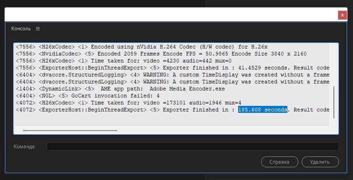Click the vertical scrollbar of the log
Image resolution: width=353 pixels, height=180 pixels.
[x=334, y=102]
